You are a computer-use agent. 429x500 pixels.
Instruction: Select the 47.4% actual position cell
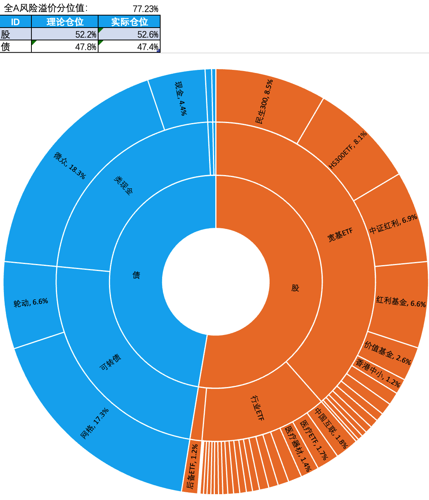point(129,47)
